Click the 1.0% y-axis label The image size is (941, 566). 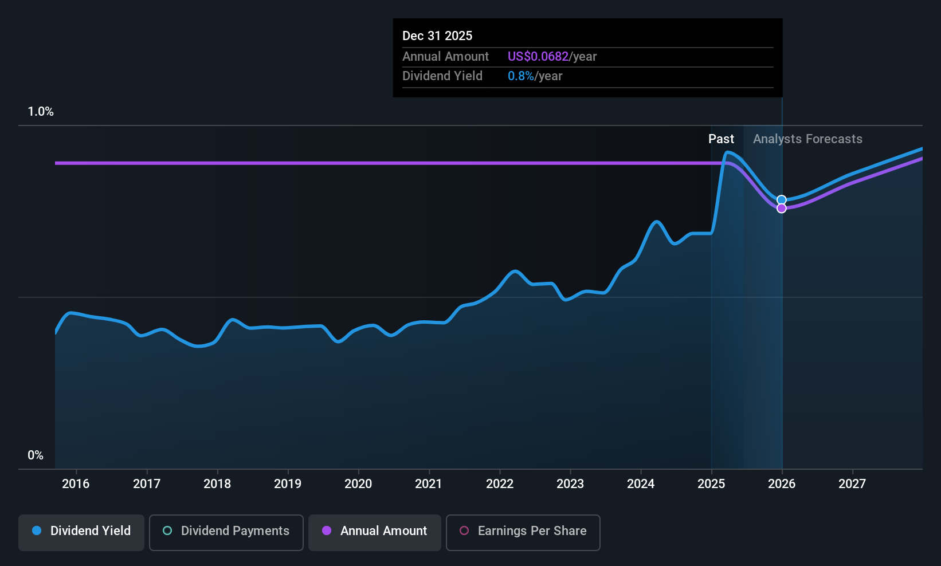point(41,112)
